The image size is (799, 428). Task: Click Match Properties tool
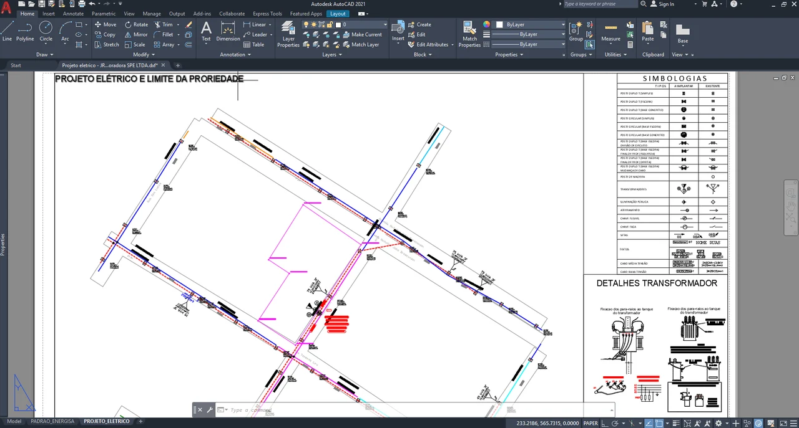pos(469,34)
